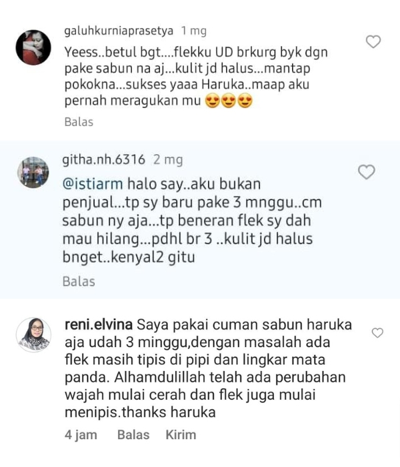Open the galuhkurniaprasetya username link
The width and height of the screenshot is (400, 467).
pyautogui.click(x=119, y=31)
